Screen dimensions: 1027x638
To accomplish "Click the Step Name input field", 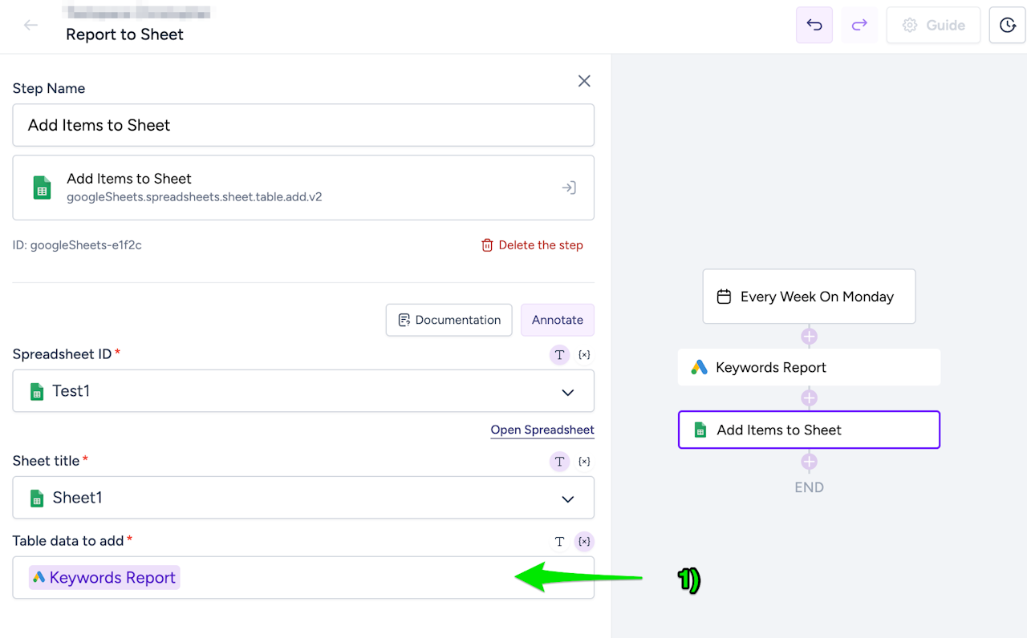I will coord(303,125).
